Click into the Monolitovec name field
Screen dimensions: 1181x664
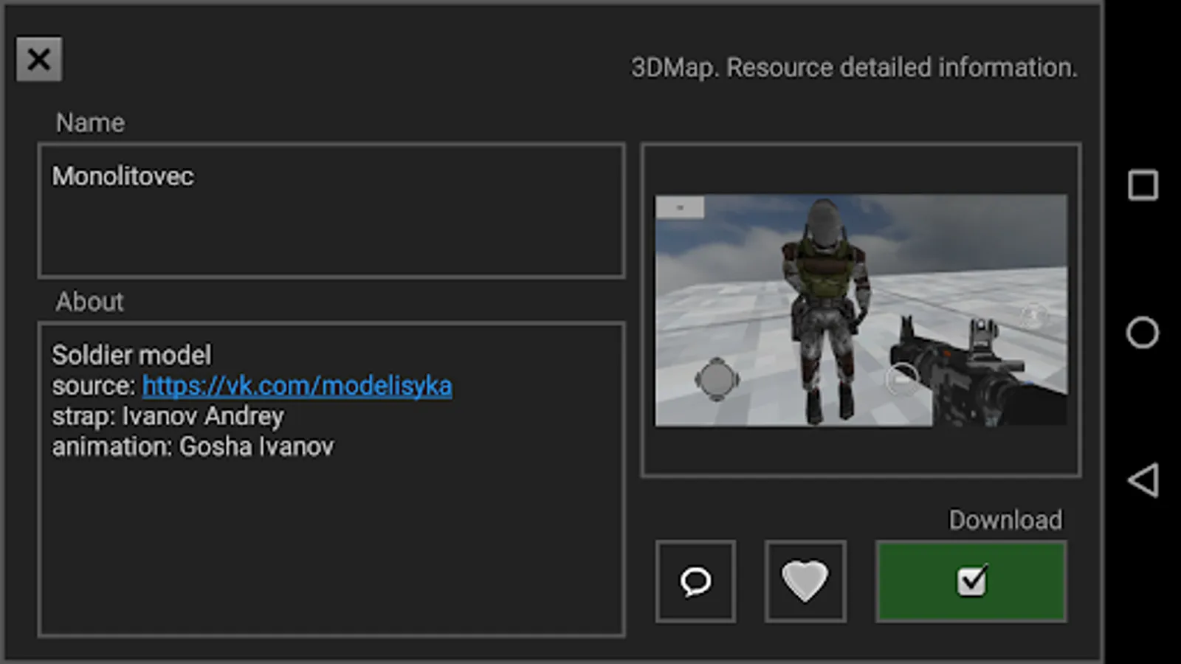click(331, 211)
